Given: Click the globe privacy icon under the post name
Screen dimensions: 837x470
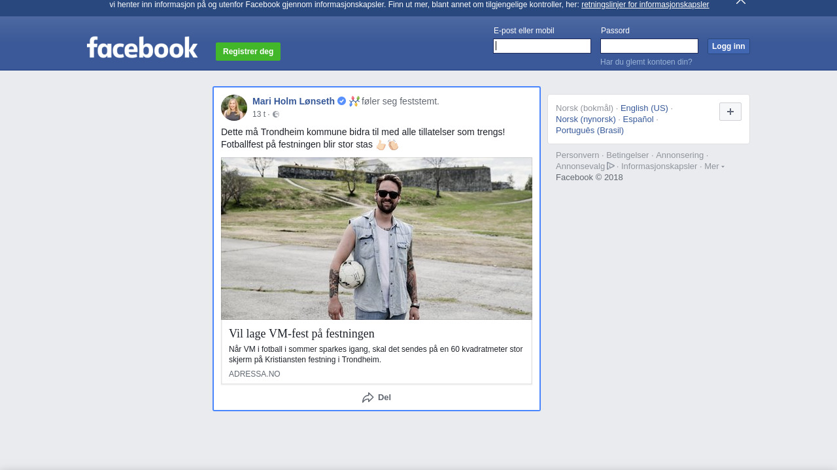Looking at the screenshot, I should click(x=276, y=114).
